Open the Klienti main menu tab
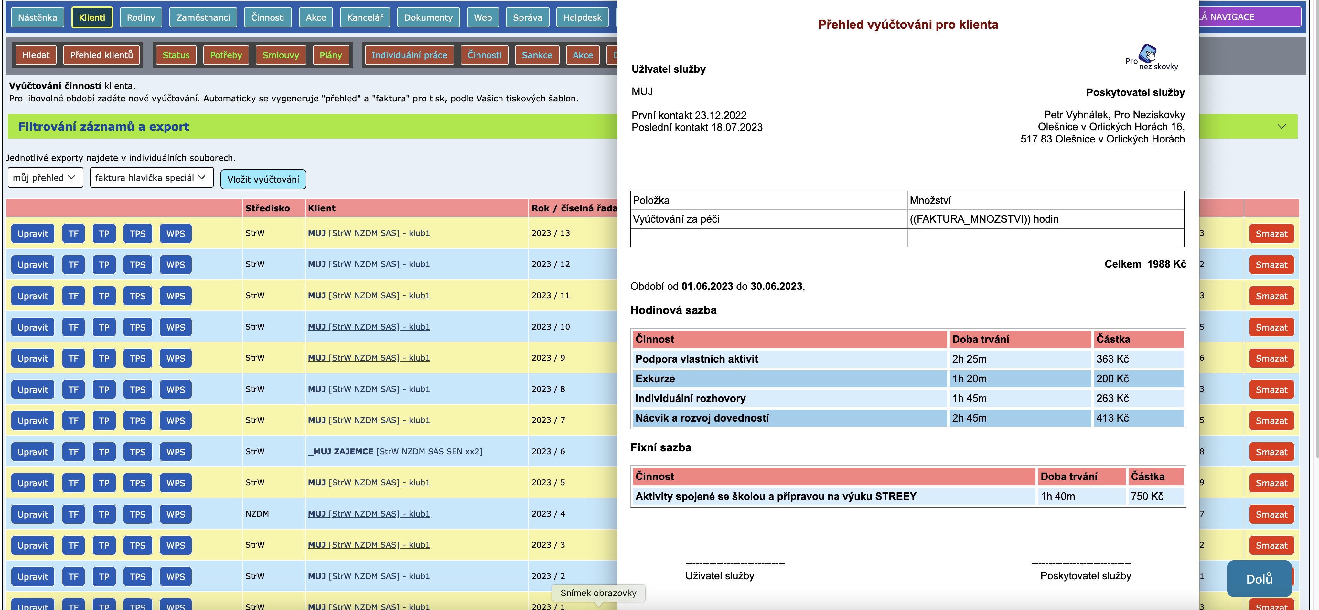 tap(92, 17)
